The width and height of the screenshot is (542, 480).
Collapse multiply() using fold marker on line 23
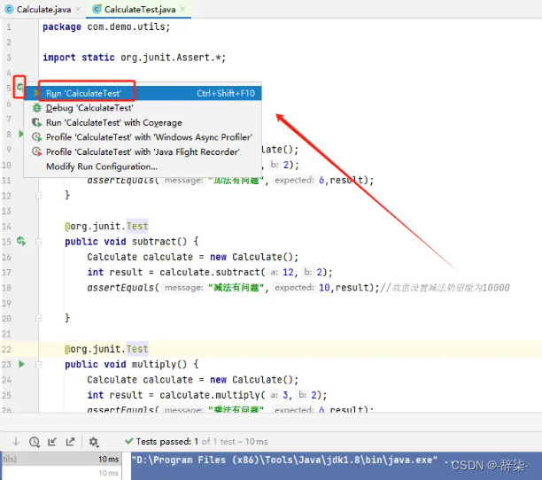[x=38, y=364]
